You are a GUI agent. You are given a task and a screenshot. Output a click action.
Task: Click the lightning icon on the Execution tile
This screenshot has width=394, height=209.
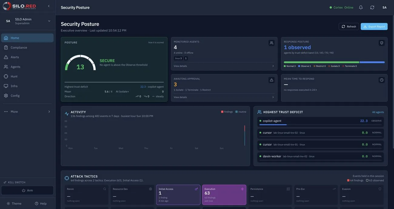(242, 189)
